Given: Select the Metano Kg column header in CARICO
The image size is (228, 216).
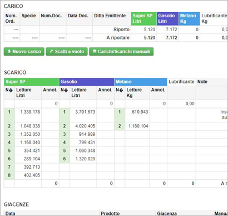Looking at the screenshot, I should click(189, 18).
